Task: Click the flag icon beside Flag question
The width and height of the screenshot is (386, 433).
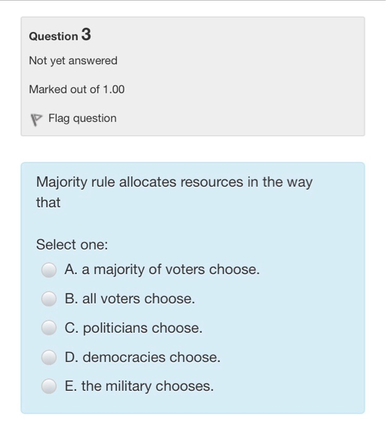Action: pos(36,119)
